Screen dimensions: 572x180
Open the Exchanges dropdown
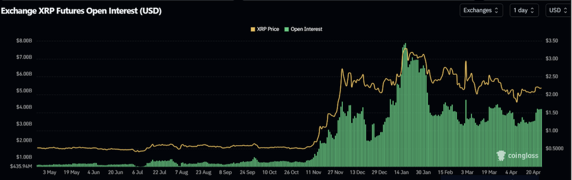tap(481, 10)
